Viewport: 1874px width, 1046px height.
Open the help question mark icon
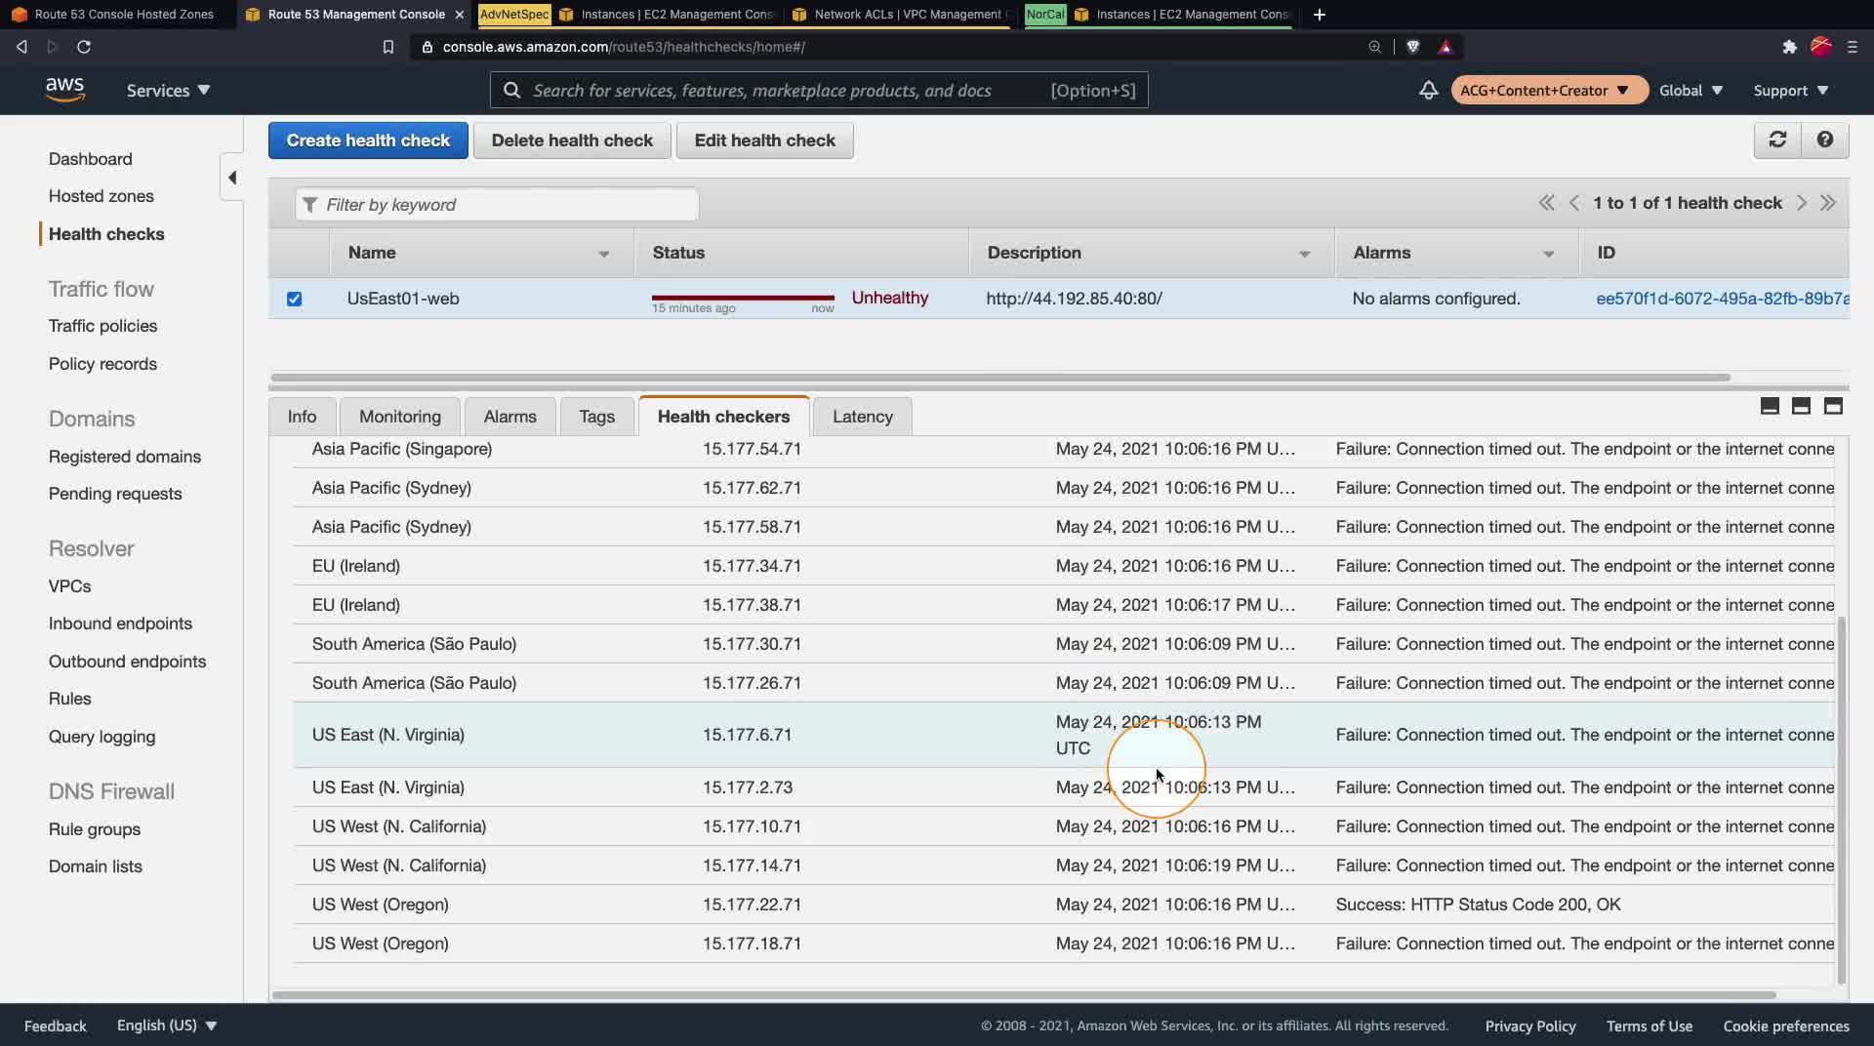[1824, 140]
